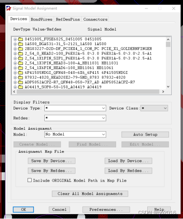Select the PCIE_X1_GOLDERNFINGER device entry

pos(89,49)
